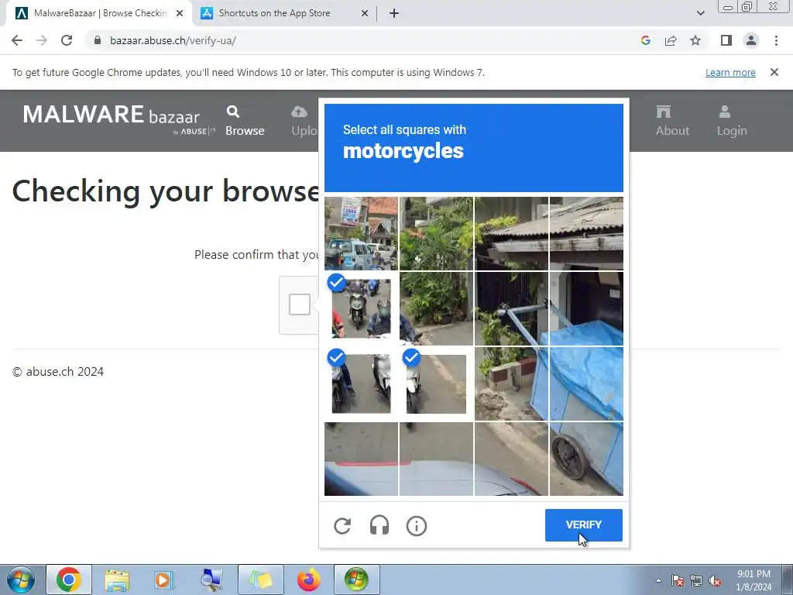Open the captcha help info icon

417,526
